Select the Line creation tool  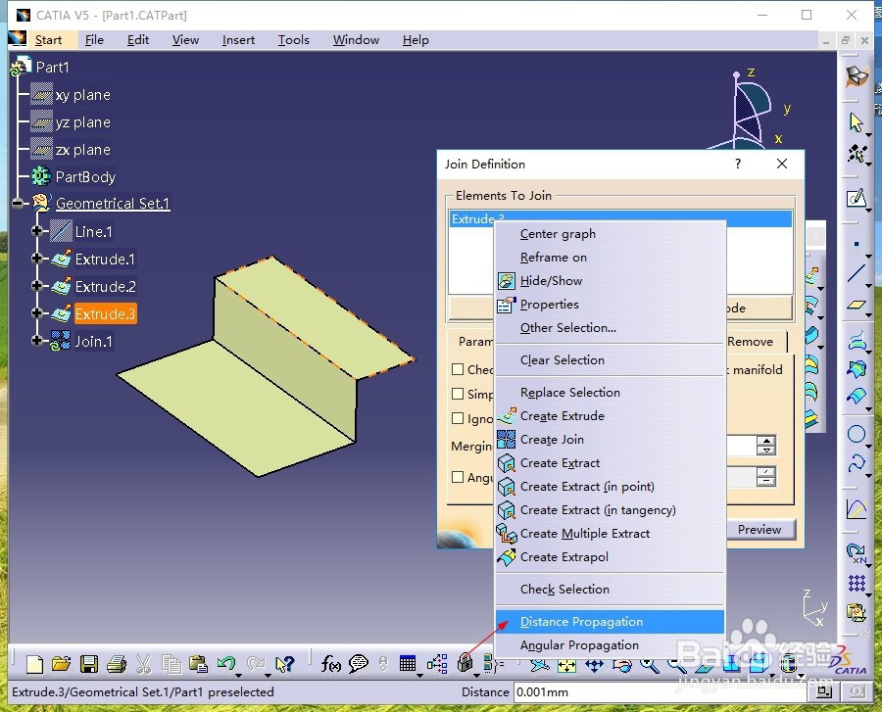tap(857, 273)
